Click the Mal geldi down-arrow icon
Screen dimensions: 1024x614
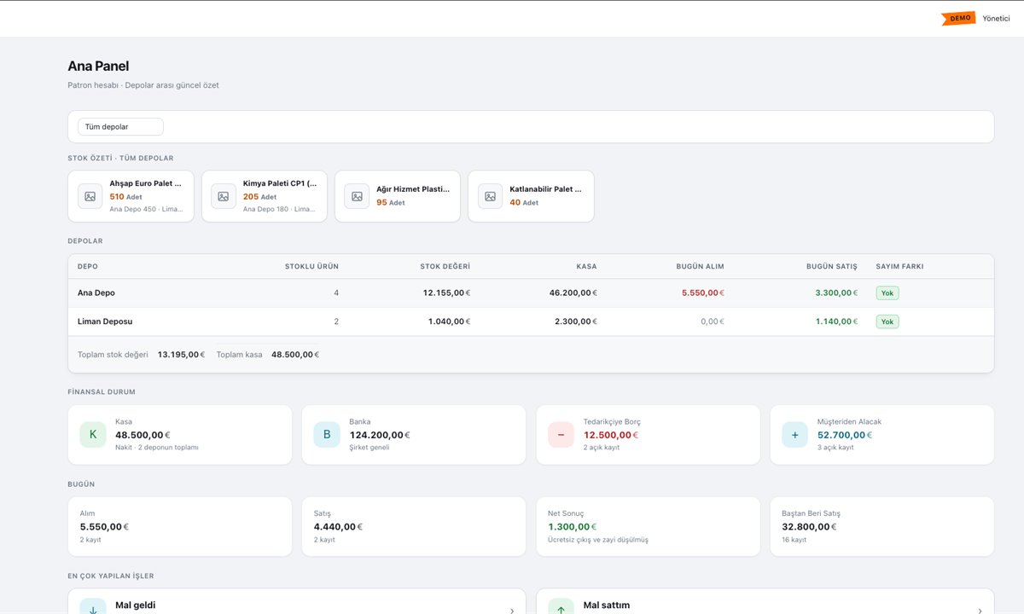point(93,606)
